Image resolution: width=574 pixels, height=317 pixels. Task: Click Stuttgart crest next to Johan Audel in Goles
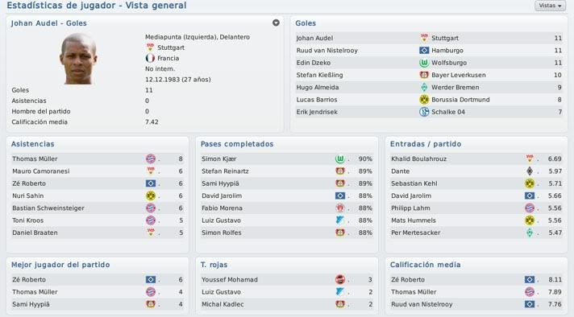point(424,38)
